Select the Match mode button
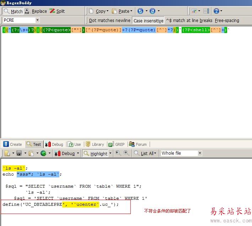This screenshot has width=252, height=226. click(14, 11)
